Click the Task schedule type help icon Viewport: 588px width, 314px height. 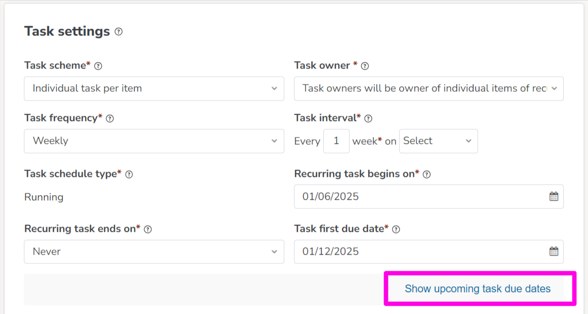[x=129, y=174]
